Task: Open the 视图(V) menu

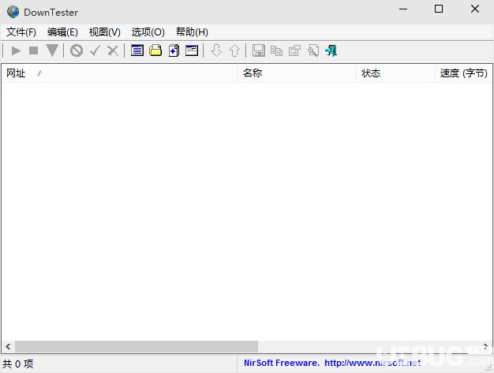Action: pos(105,32)
